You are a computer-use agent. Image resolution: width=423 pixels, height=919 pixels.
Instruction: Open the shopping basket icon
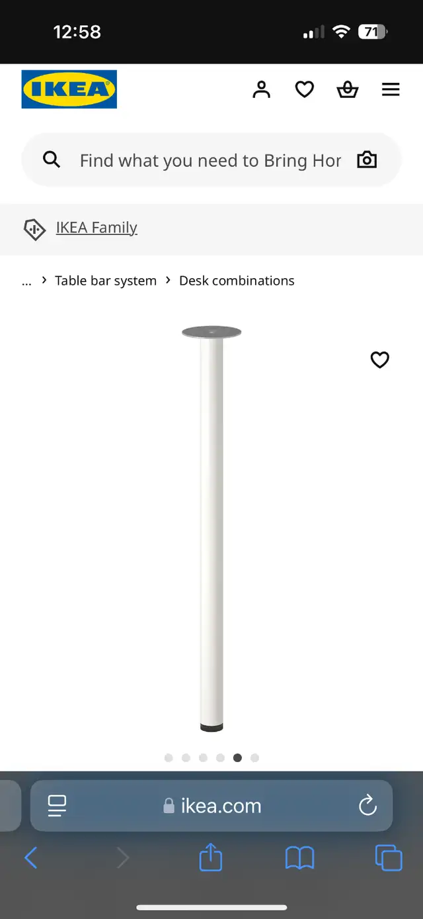pyautogui.click(x=348, y=89)
